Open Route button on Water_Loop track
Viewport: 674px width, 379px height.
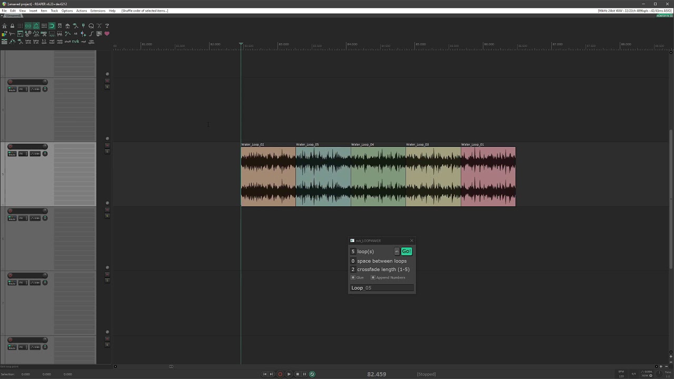pyautogui.click(x=12, y=154)
